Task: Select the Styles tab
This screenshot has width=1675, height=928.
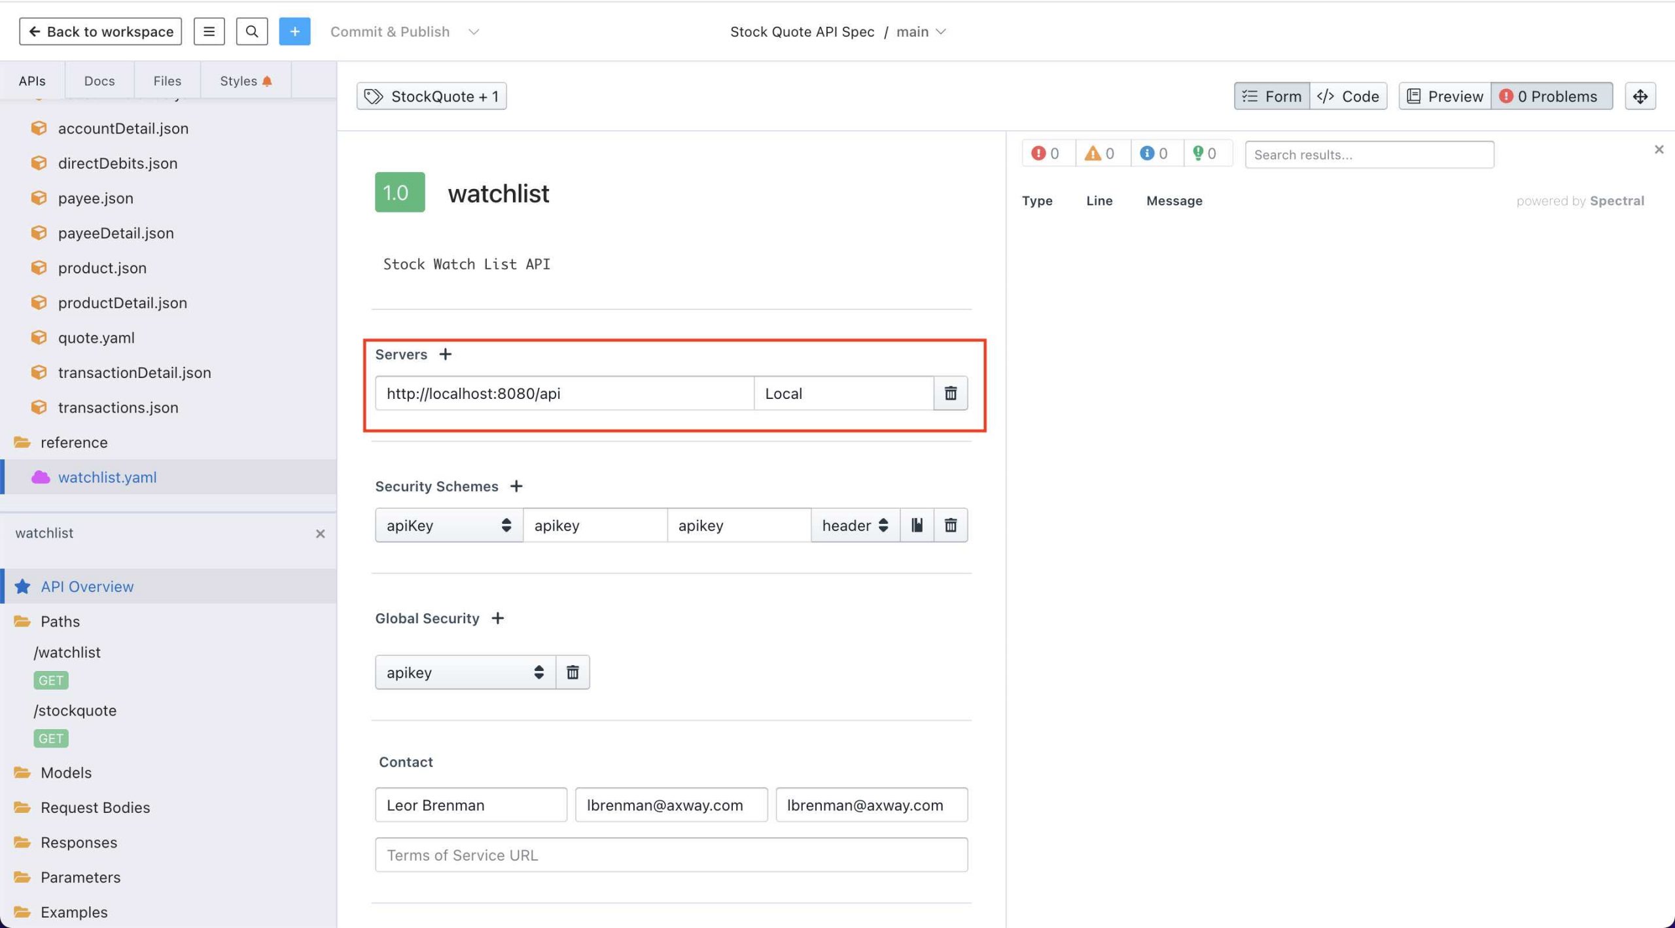Action: (x=245, y=80)
